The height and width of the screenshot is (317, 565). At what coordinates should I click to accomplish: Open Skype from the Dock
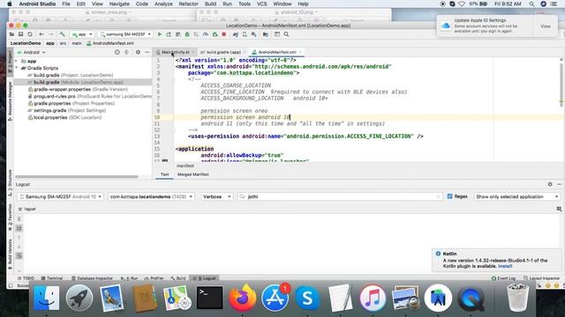click(x=307, y=298)
